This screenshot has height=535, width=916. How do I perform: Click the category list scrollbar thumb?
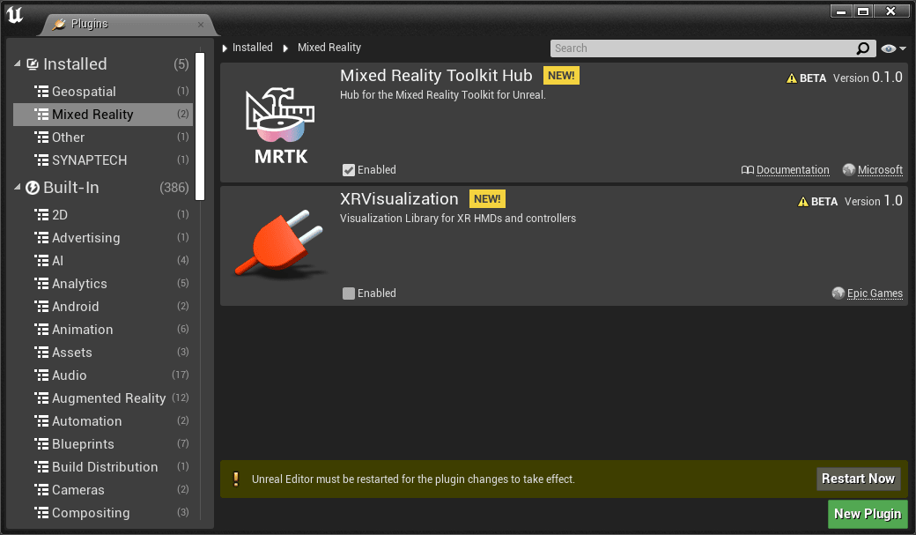[200, 126]
